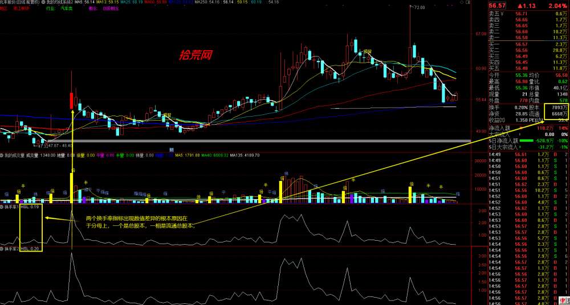Select the 买三 bid price 56.49
This screenshot has width=570, height=305.
click(x=522, y=56)
